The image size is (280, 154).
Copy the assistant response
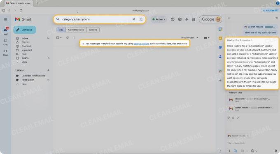coord(229,118)
